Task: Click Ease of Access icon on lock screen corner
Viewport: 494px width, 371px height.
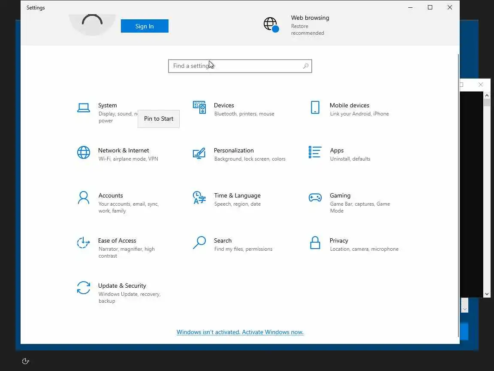Action: (26, 361)
